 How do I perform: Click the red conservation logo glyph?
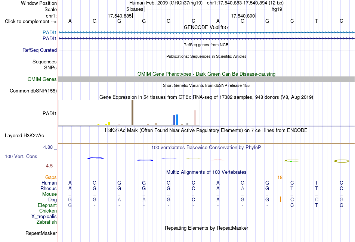click(218, 160)
